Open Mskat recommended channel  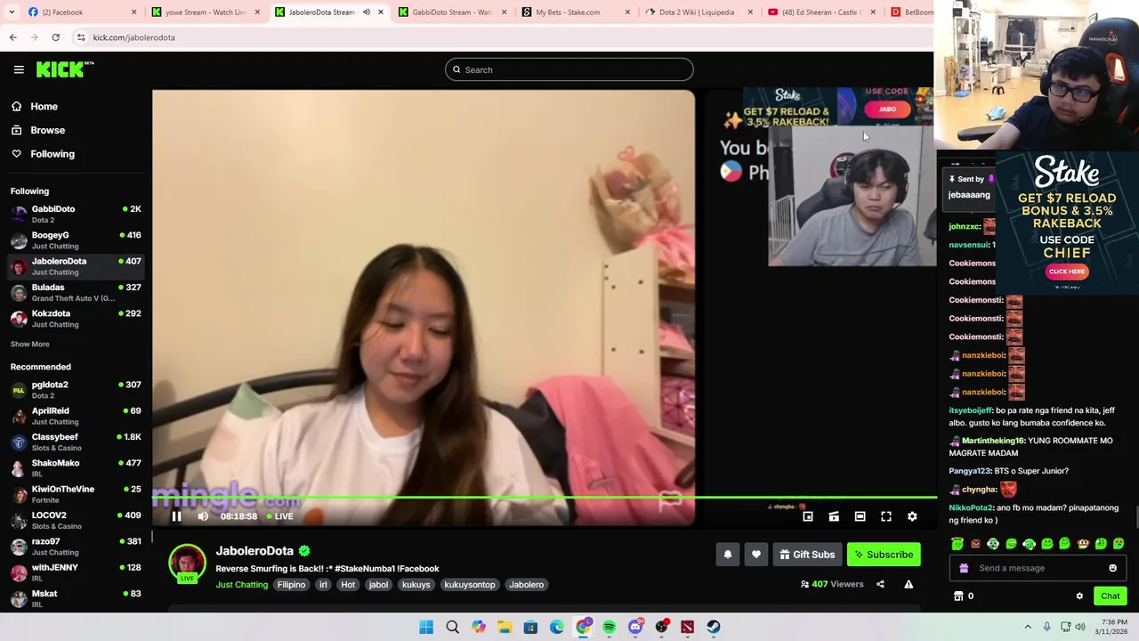[x=76, y=598]
